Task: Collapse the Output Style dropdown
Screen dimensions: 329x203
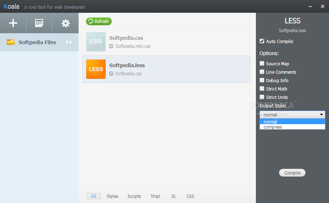Action: (x=292, y=115)
